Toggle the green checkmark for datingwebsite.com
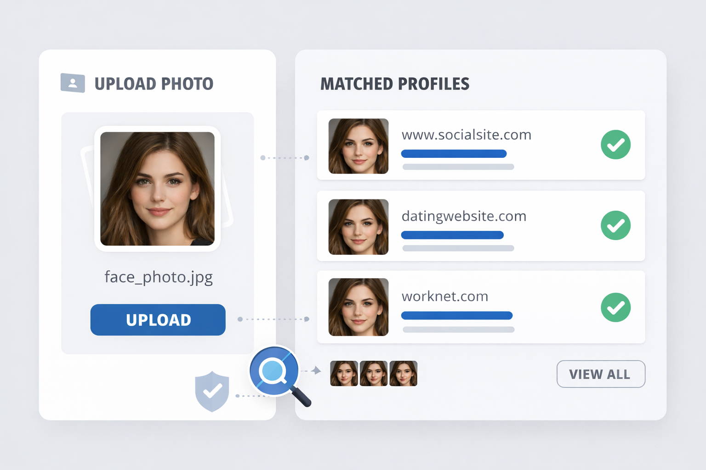The width and height of the screenshot is (706, 470). [x=615, y=225]
